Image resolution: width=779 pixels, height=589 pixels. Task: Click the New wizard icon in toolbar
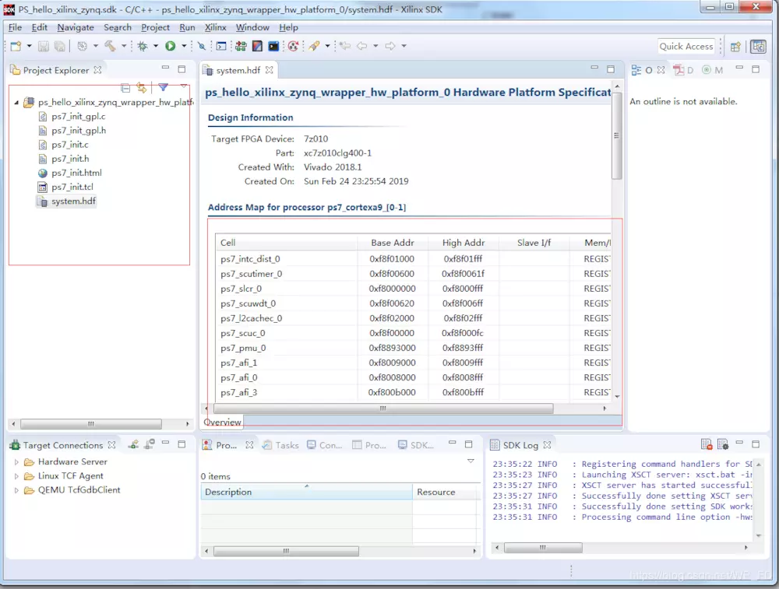pos(16,47)
